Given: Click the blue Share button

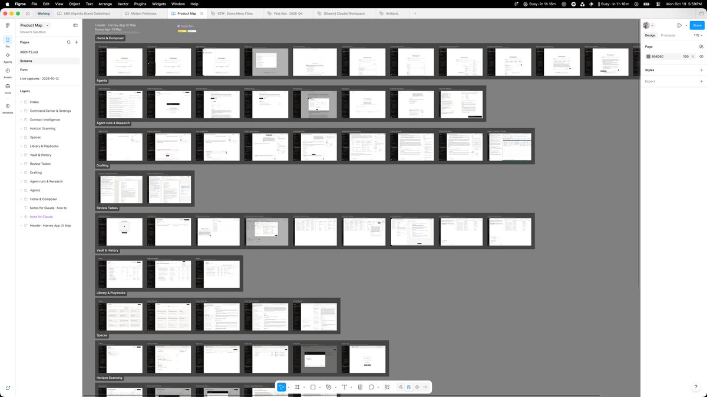Looking at the screenshot, I should (x=697, y=25).
